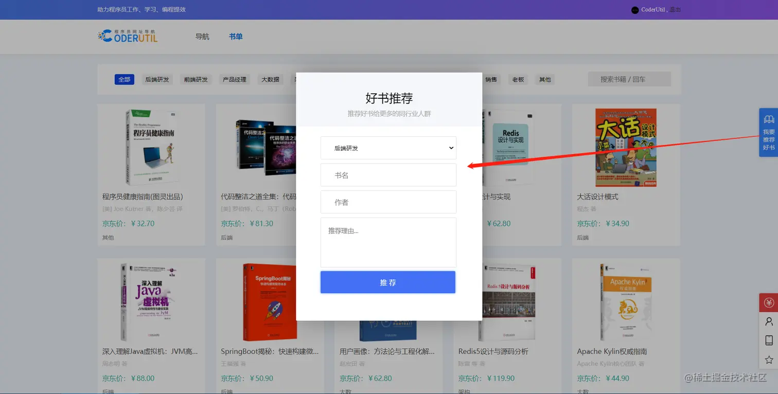Click the ¥34.90 price text

click(x=617, y=224)
